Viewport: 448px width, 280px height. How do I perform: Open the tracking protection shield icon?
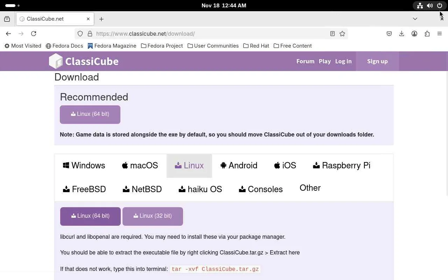pos(80,34)
